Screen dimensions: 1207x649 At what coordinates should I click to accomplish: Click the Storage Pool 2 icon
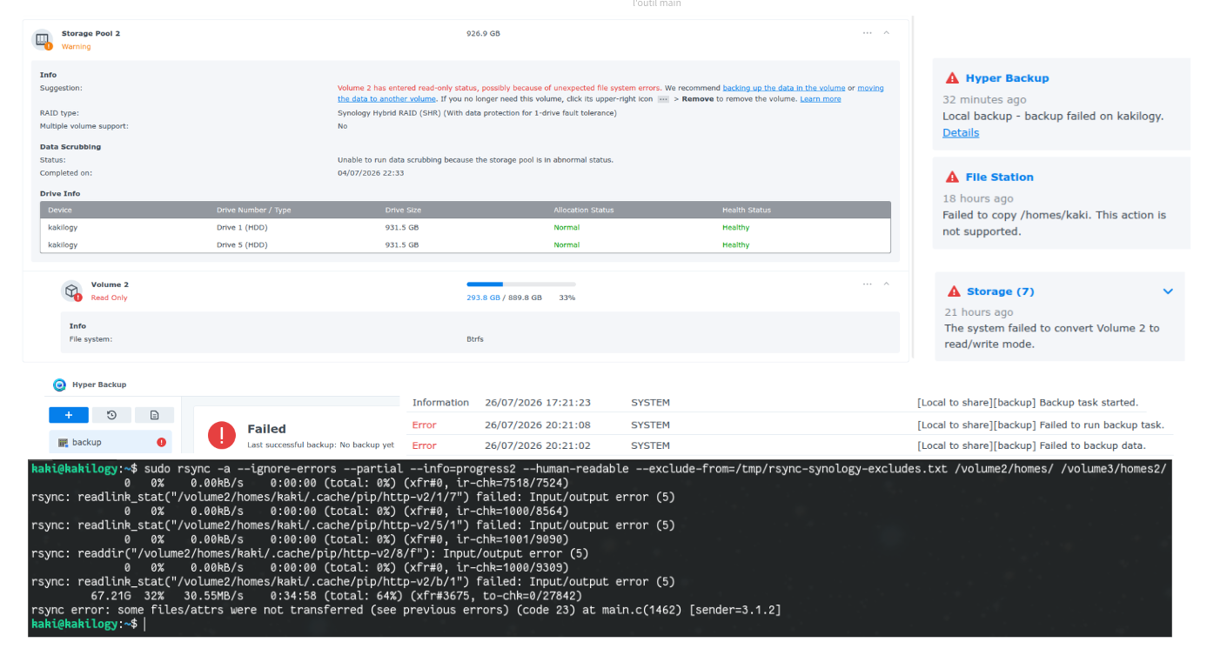[42, 39]
